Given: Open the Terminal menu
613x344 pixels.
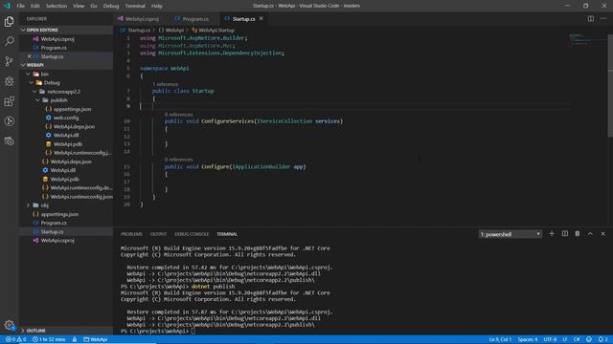Looking at the screenshot, I should [x=135, y=6].
